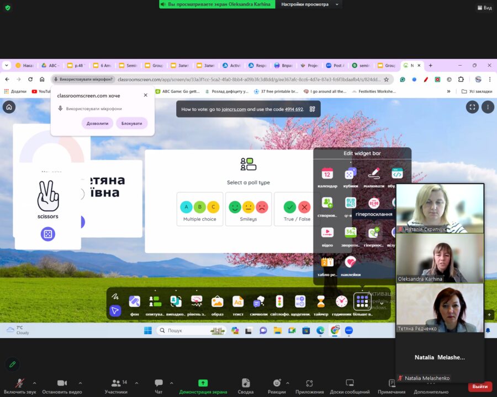Open a new Chrome tab

(x=430, y=66)
